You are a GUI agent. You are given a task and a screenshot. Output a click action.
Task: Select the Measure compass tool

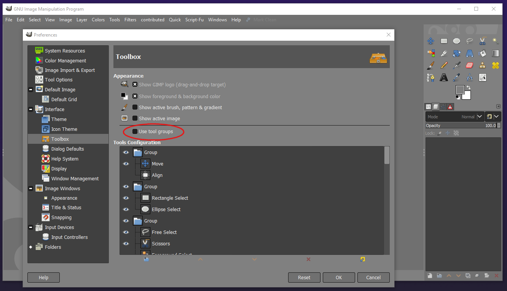coord(470,78)
